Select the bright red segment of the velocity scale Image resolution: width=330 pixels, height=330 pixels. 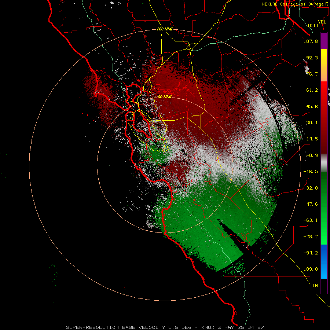pos(324,90)
